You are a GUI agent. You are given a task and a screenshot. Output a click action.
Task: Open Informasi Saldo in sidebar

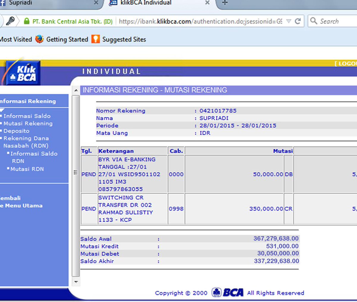point(27,116)
